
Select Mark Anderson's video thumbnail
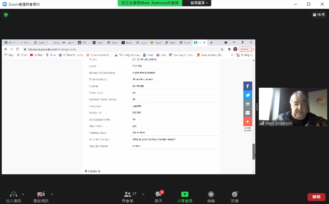(x=293, y=107)
